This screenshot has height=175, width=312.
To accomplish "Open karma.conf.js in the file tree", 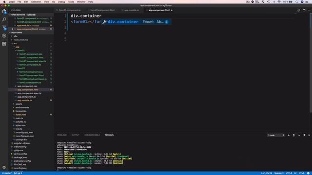I will click(20, 154).
